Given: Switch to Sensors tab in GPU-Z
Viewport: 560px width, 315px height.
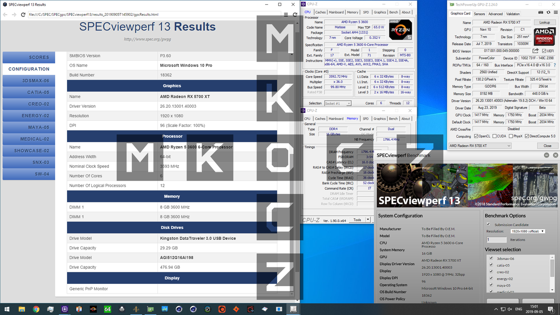Looking at the screenshot, I should (x=479, y=14).
